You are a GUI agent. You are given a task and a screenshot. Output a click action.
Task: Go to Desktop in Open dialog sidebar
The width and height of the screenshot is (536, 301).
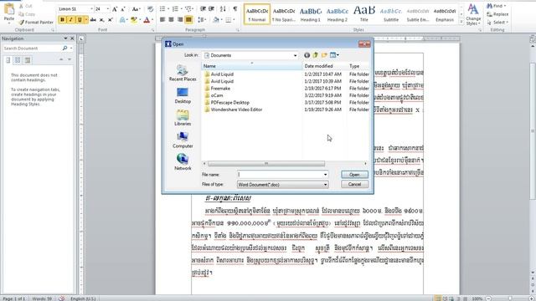coord(183,95)
